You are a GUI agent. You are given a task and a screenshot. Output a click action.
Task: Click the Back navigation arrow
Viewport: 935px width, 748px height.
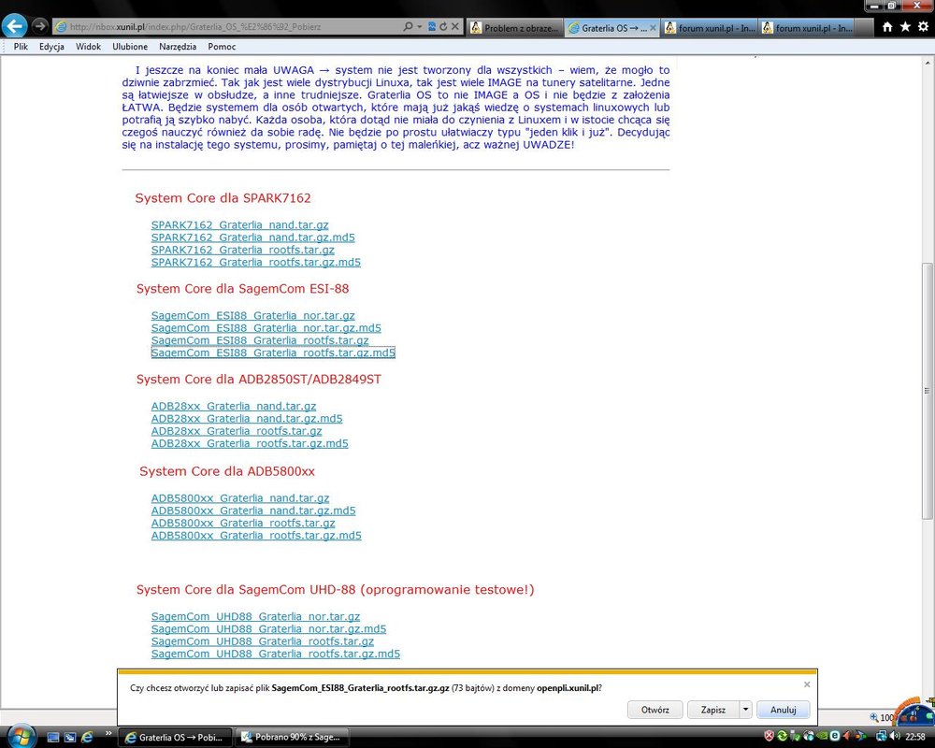(15, 26)
